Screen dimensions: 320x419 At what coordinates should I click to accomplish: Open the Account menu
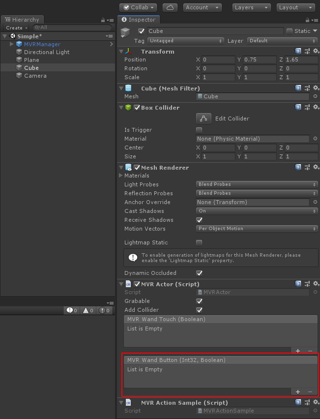tap(202, 7)
